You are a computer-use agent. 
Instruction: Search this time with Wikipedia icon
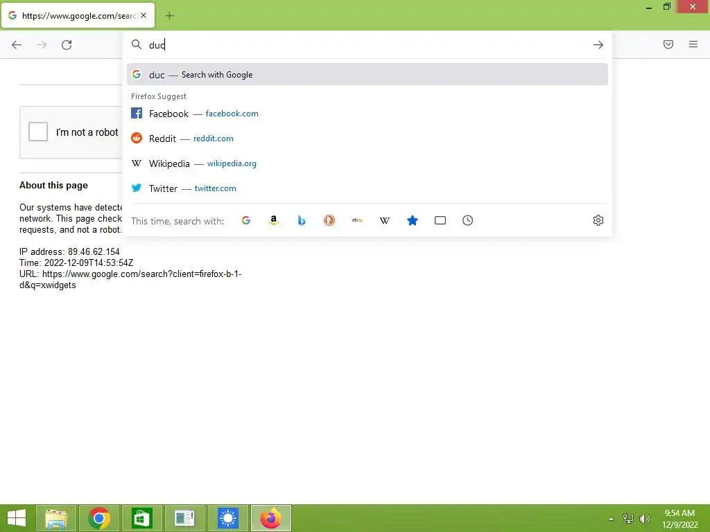384,220
